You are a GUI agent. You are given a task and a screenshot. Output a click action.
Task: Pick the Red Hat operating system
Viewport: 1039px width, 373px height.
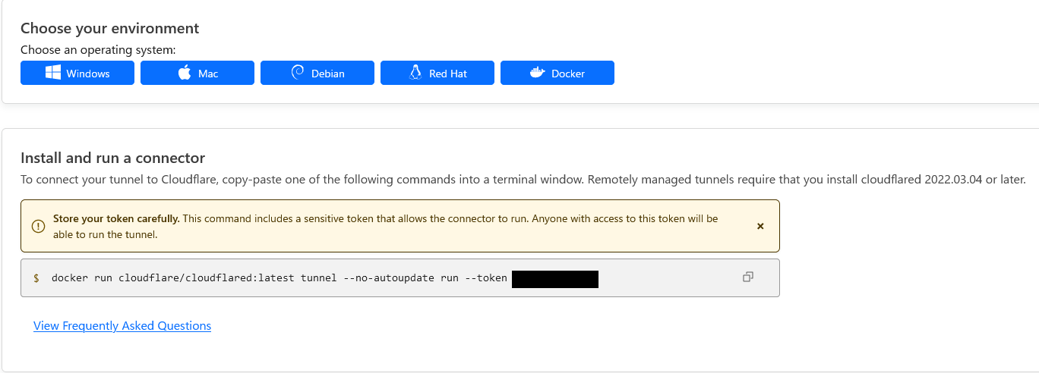coord(437,74)
